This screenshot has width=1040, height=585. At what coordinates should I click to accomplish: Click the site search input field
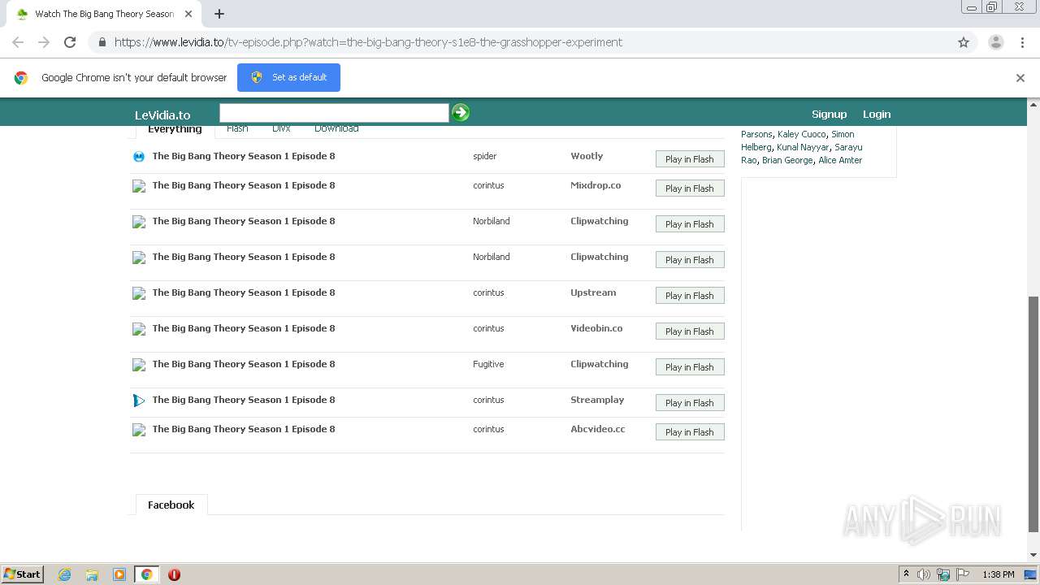coord(334,113)
